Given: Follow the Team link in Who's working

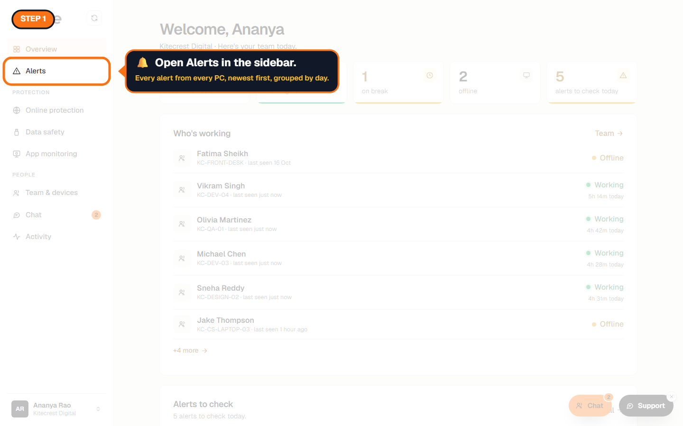Looking at the screenshot, I should click(x=609, y=133).
